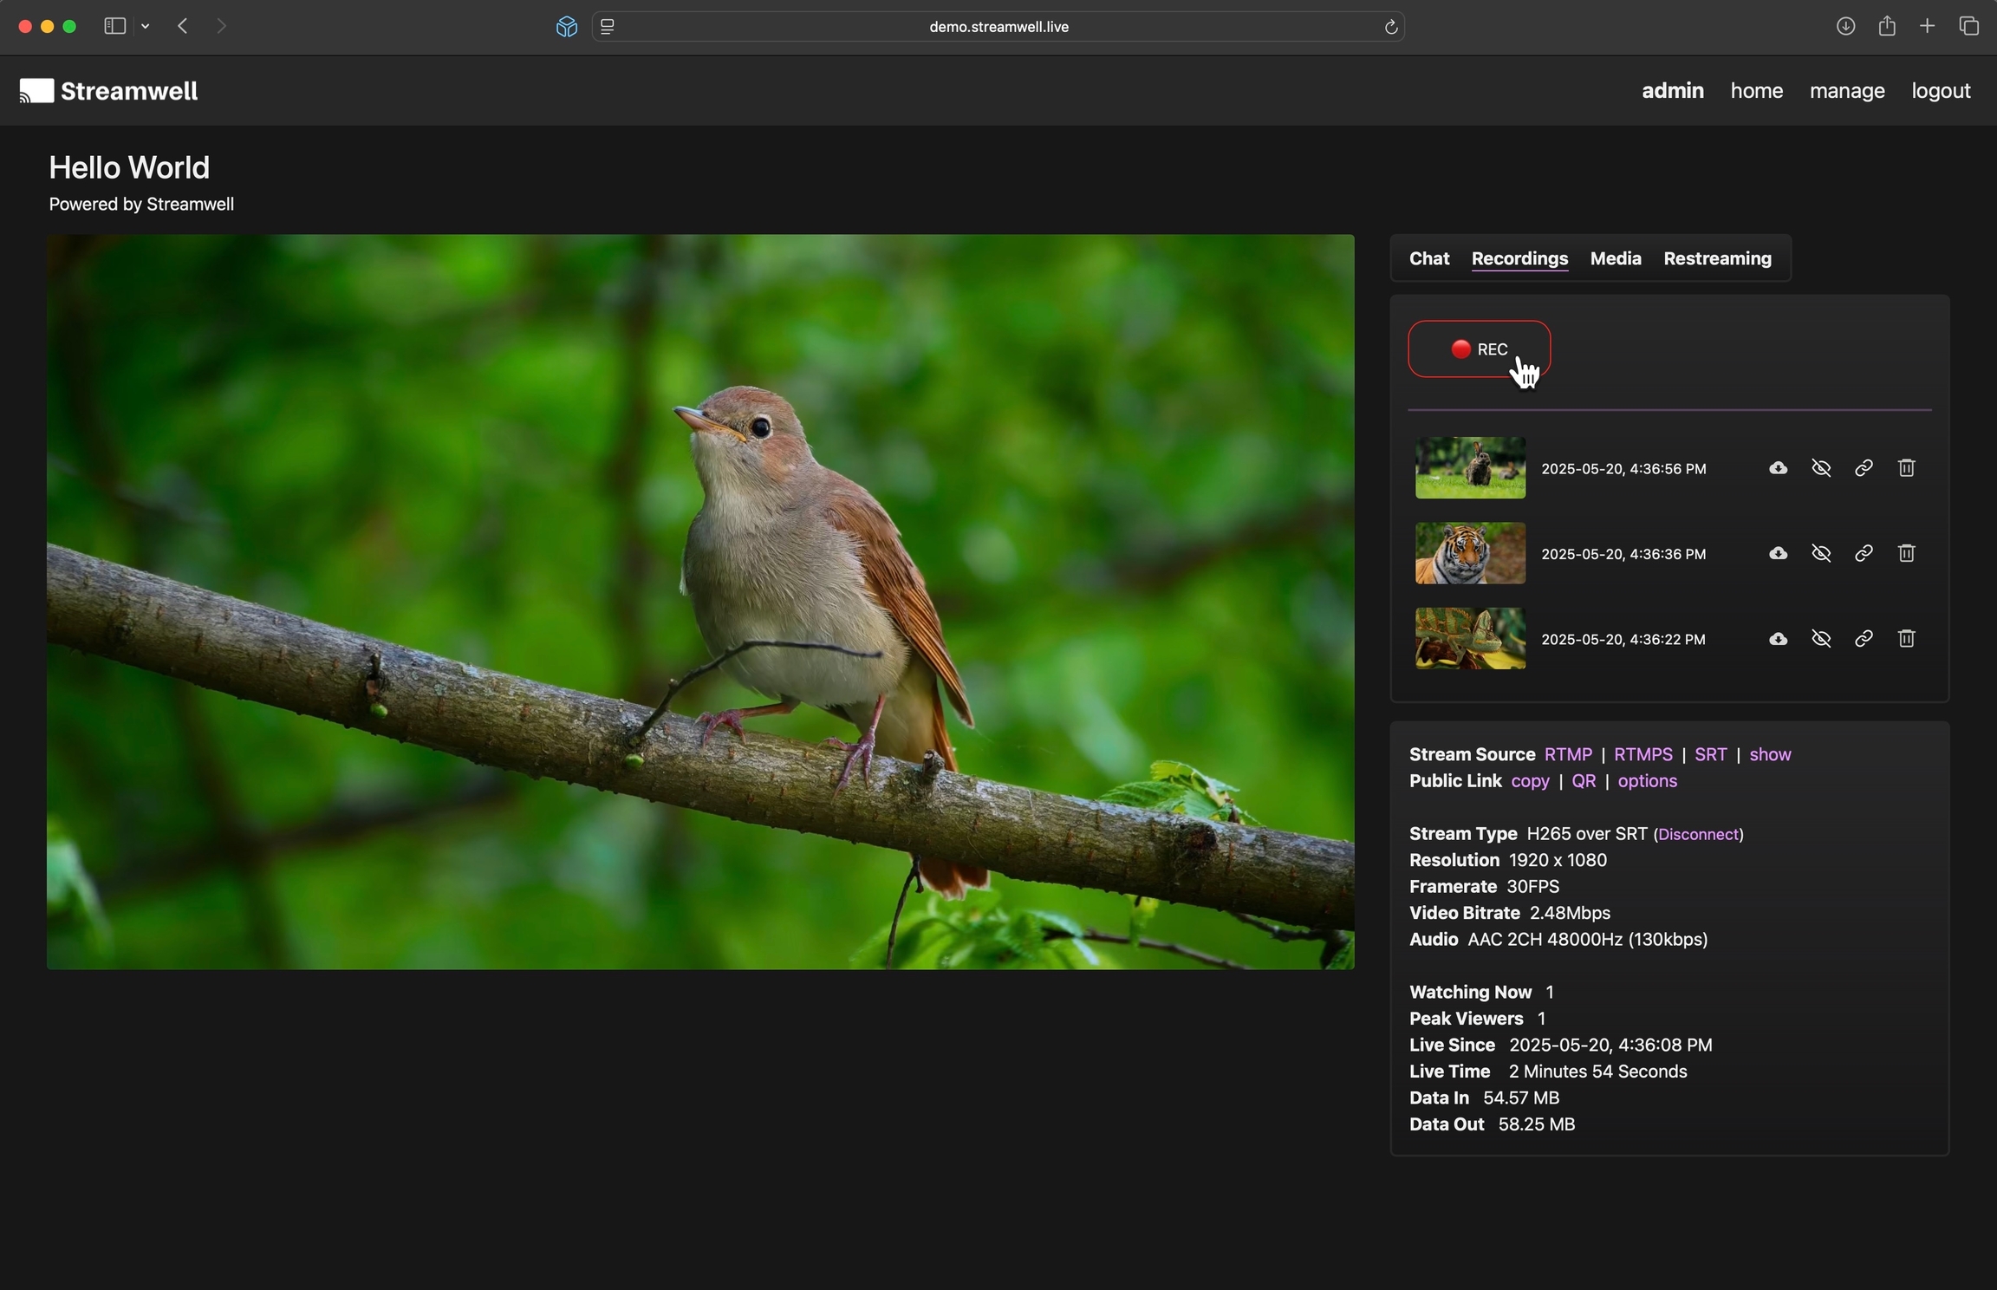Copy link for the 4:36:22 PM recording

(x=1864, y=639)
